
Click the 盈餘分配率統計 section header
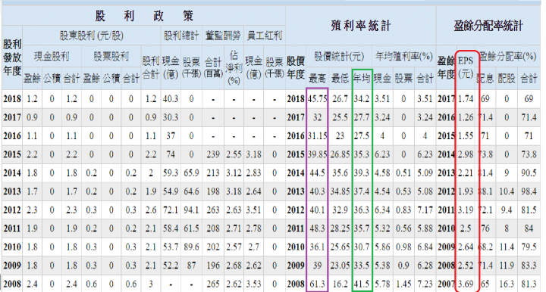[488, 26]
